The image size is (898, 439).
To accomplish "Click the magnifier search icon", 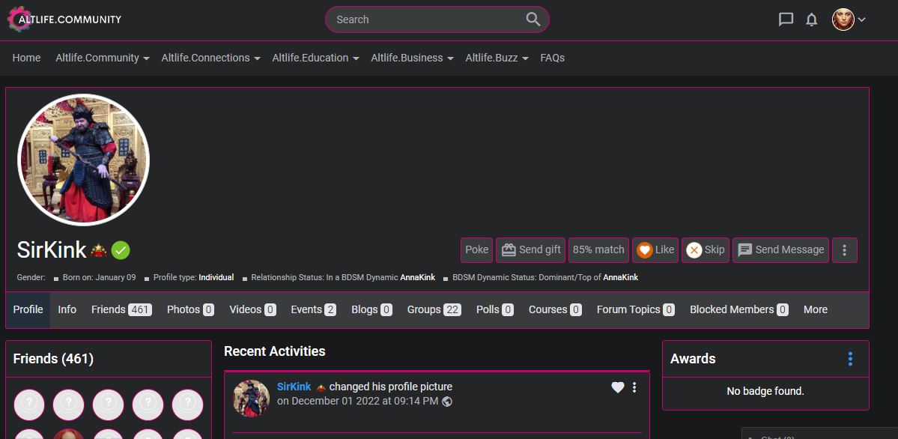I will (533, 19).
